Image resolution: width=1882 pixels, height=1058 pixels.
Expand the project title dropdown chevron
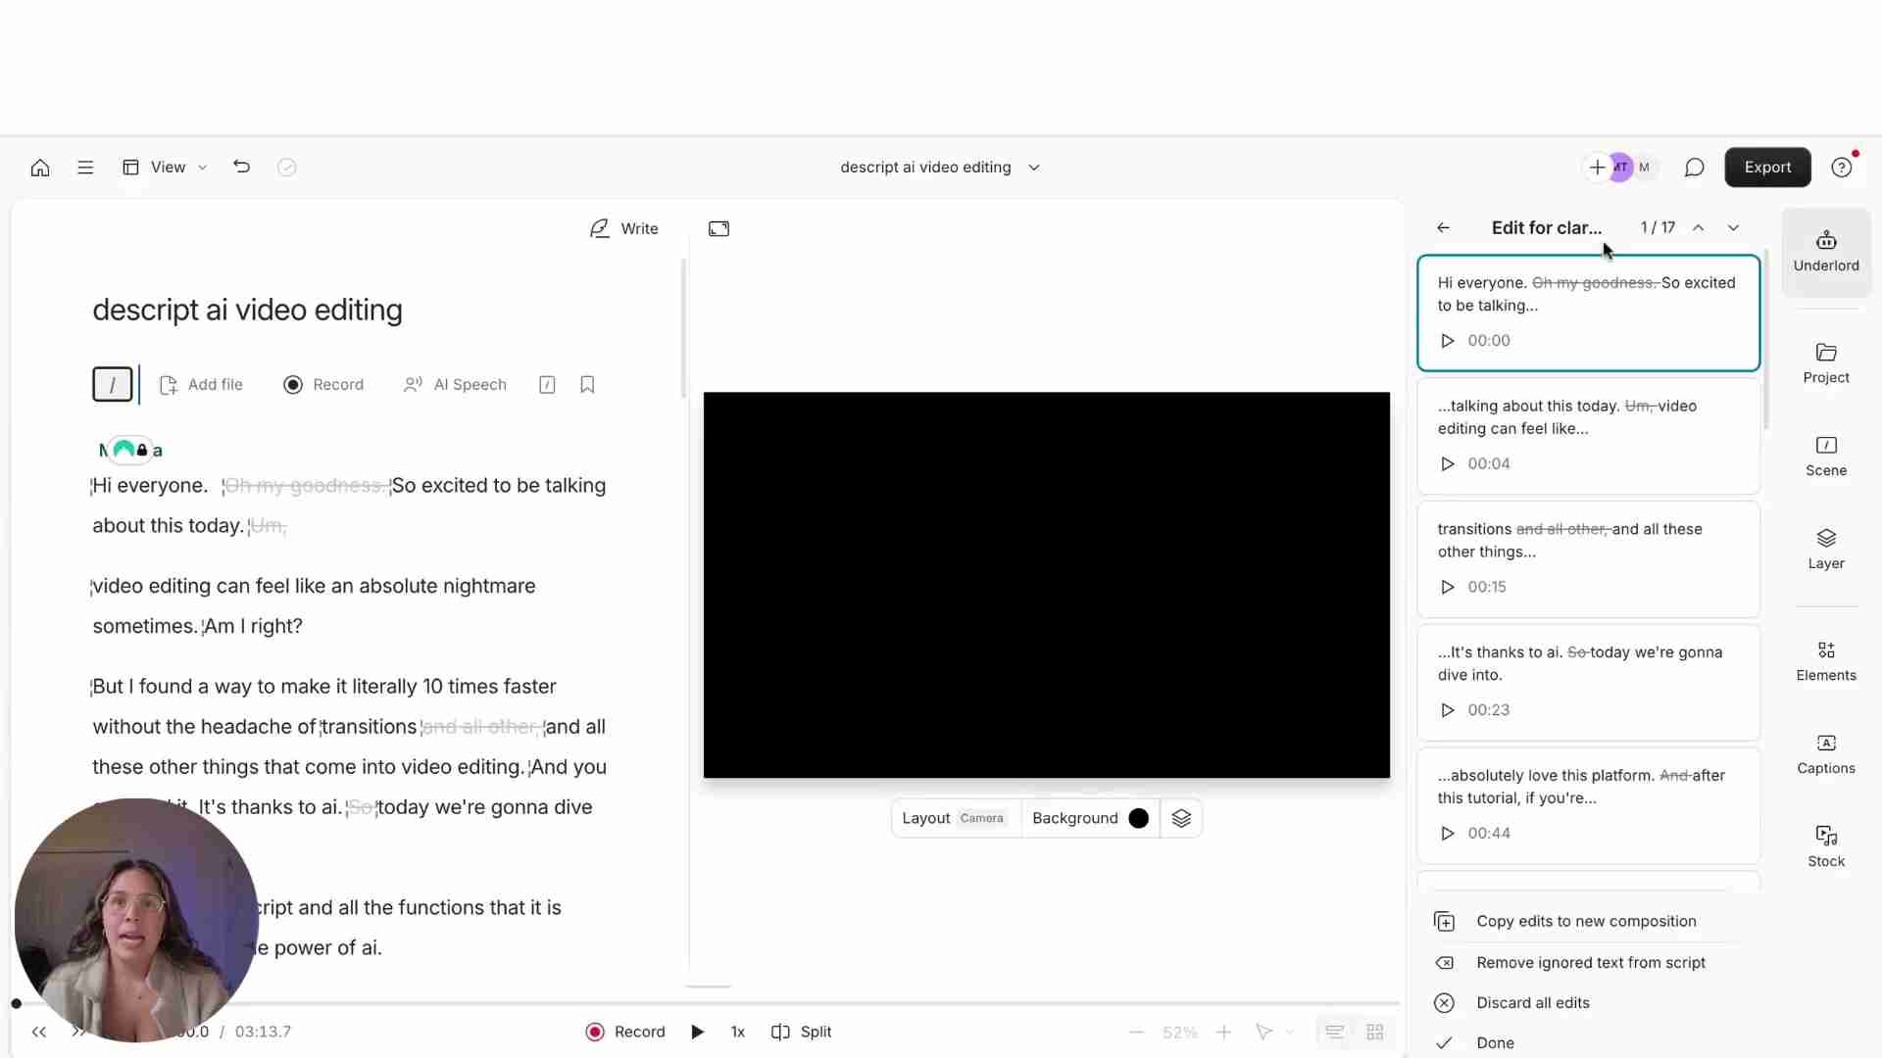tap(1034, 168)
